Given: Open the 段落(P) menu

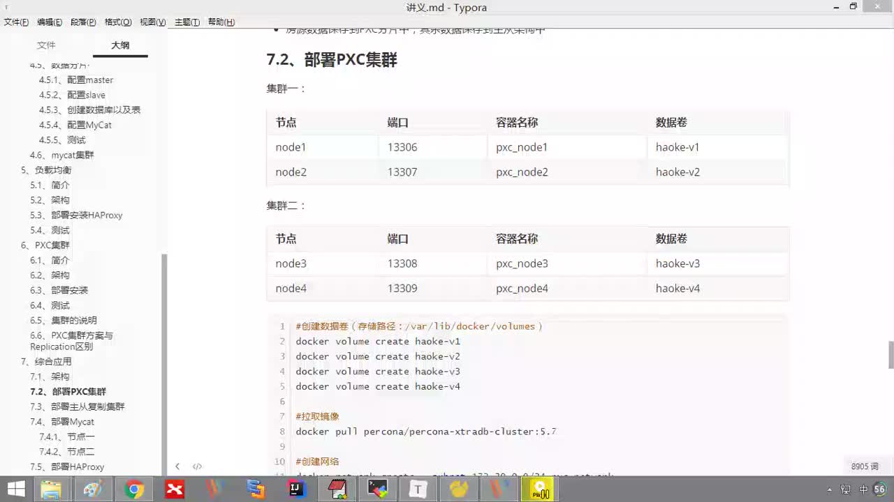Looking at the screenshot, I should tap(84, 22).
